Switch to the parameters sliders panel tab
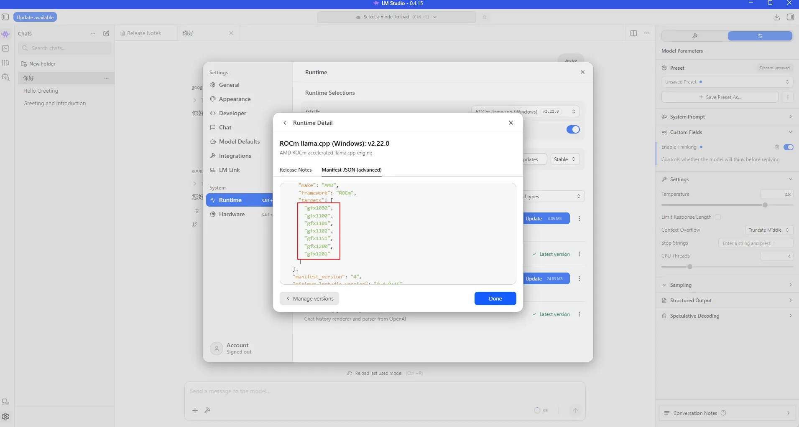The width and height of the screenshot is (799, 427). [x=760, y=36]
